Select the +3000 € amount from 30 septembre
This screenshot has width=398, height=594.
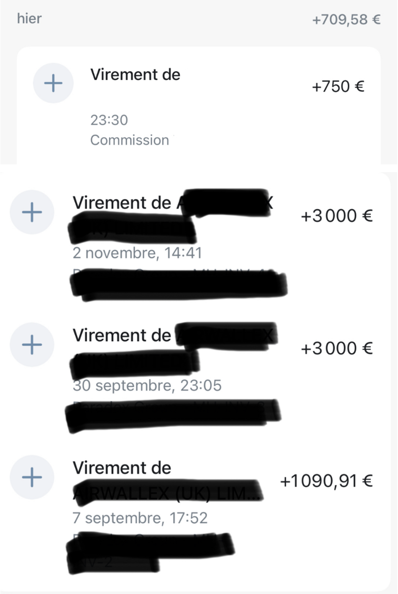pos(337,349)
